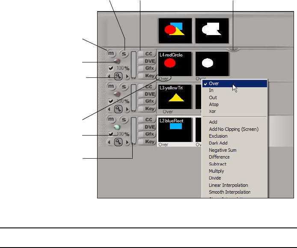
Task: Go to previous keyframe on L2-blueRect
Action: point(109,142)
